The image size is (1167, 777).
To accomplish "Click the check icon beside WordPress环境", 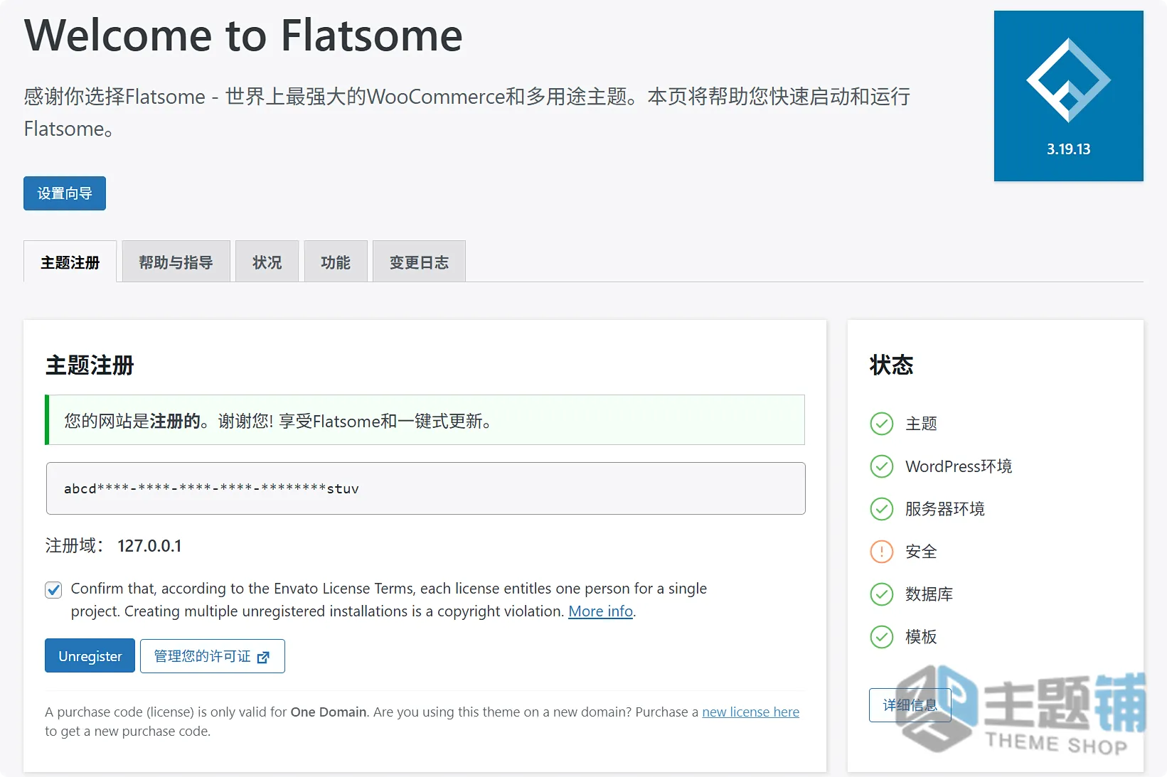I will click(x=882, y=466).
